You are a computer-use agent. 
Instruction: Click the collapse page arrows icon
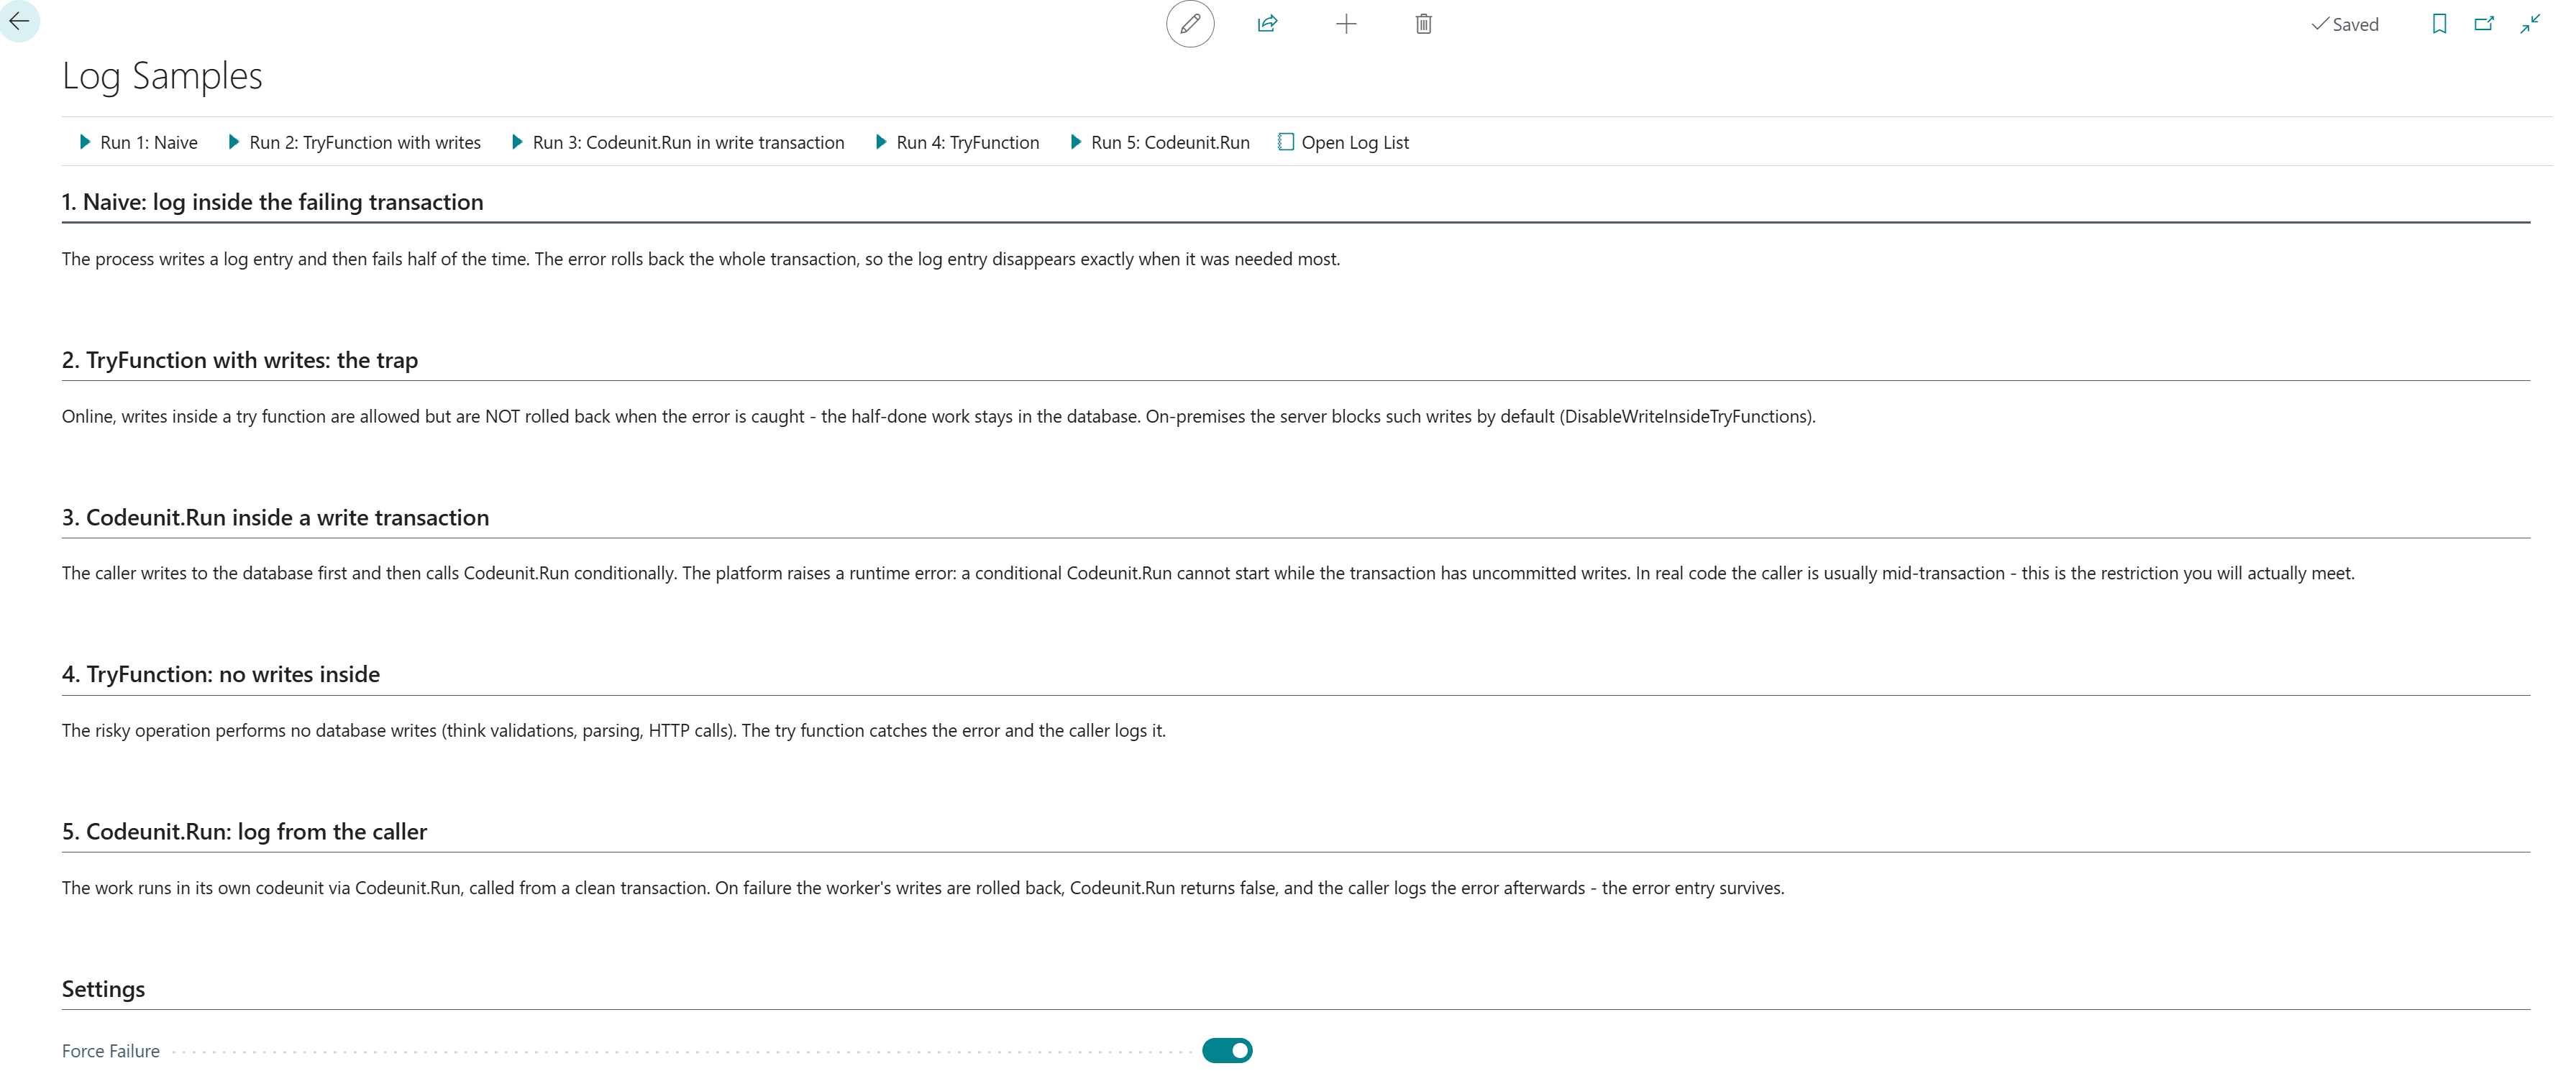(2530, 24)
